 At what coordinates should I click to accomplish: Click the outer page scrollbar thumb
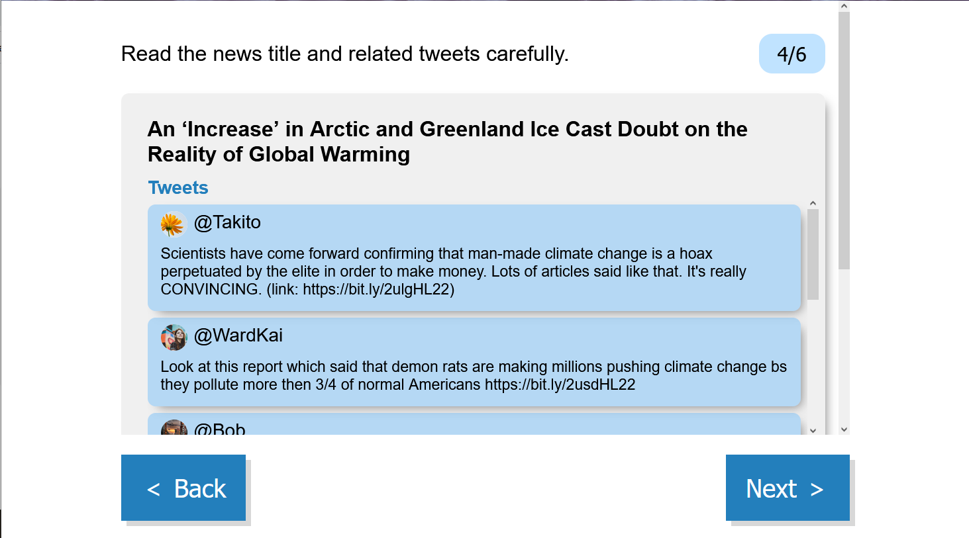point(844,140)
